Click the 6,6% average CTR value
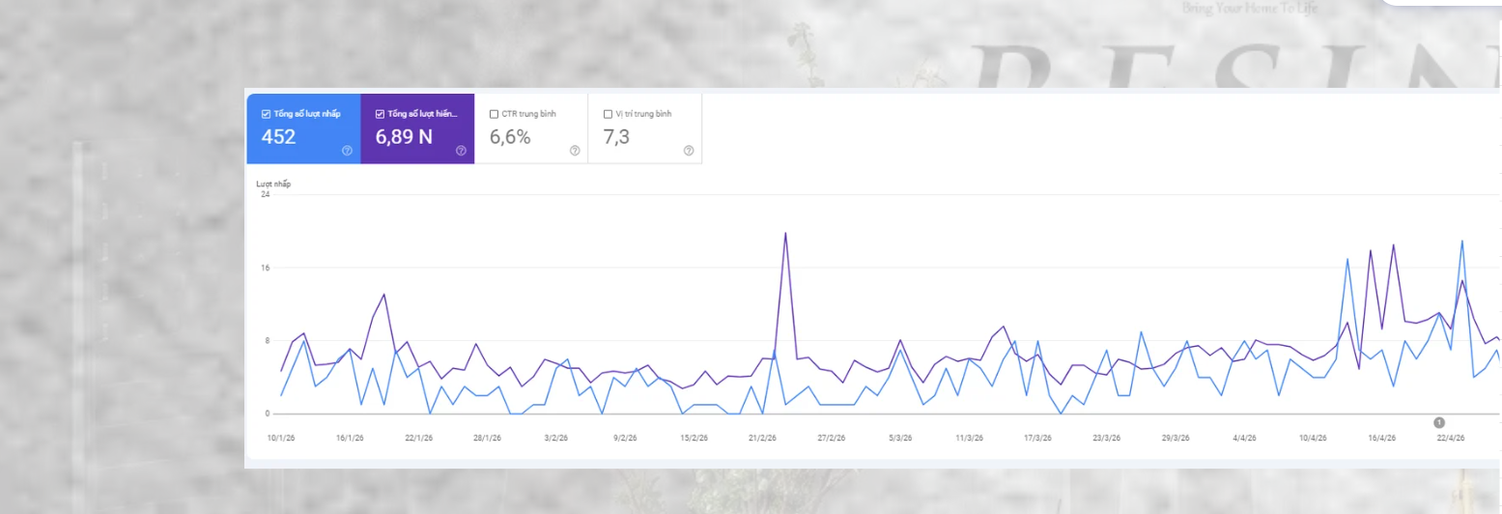 pyautogui.click(x=510, y=137)
